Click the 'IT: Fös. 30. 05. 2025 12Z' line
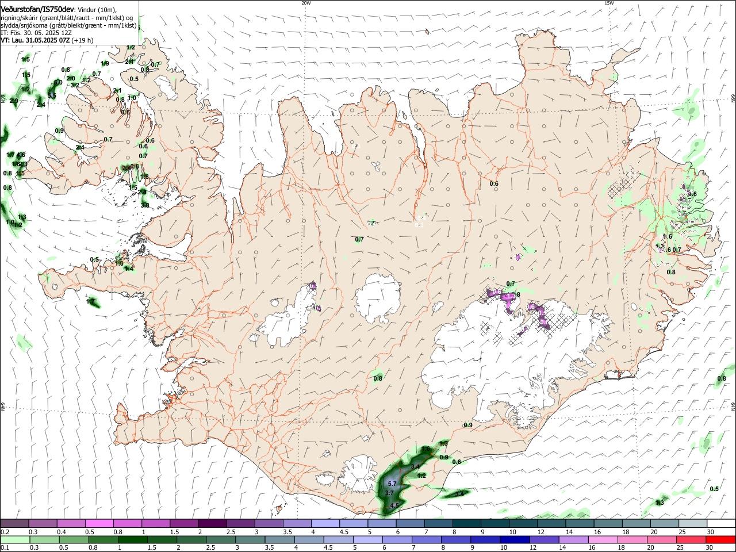Viewport: 736px width, 552px height. [36, 33]
